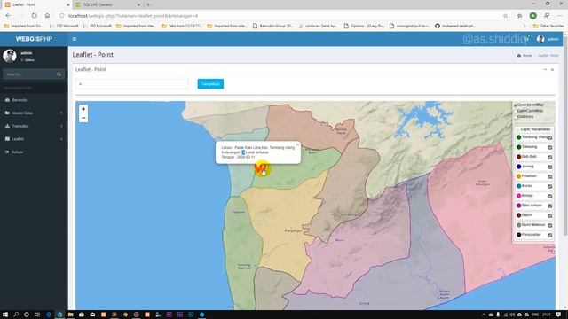Toggle the sidebar hamburger menu
Viewport: 568px width, 319px height.
pos(75,39)
